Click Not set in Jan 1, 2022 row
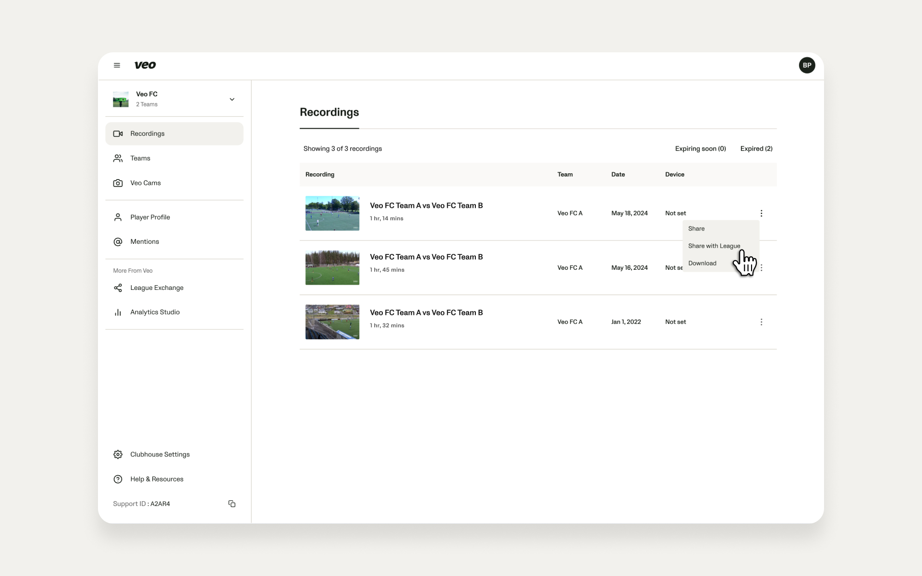922x576 pixels. [676, 322]
